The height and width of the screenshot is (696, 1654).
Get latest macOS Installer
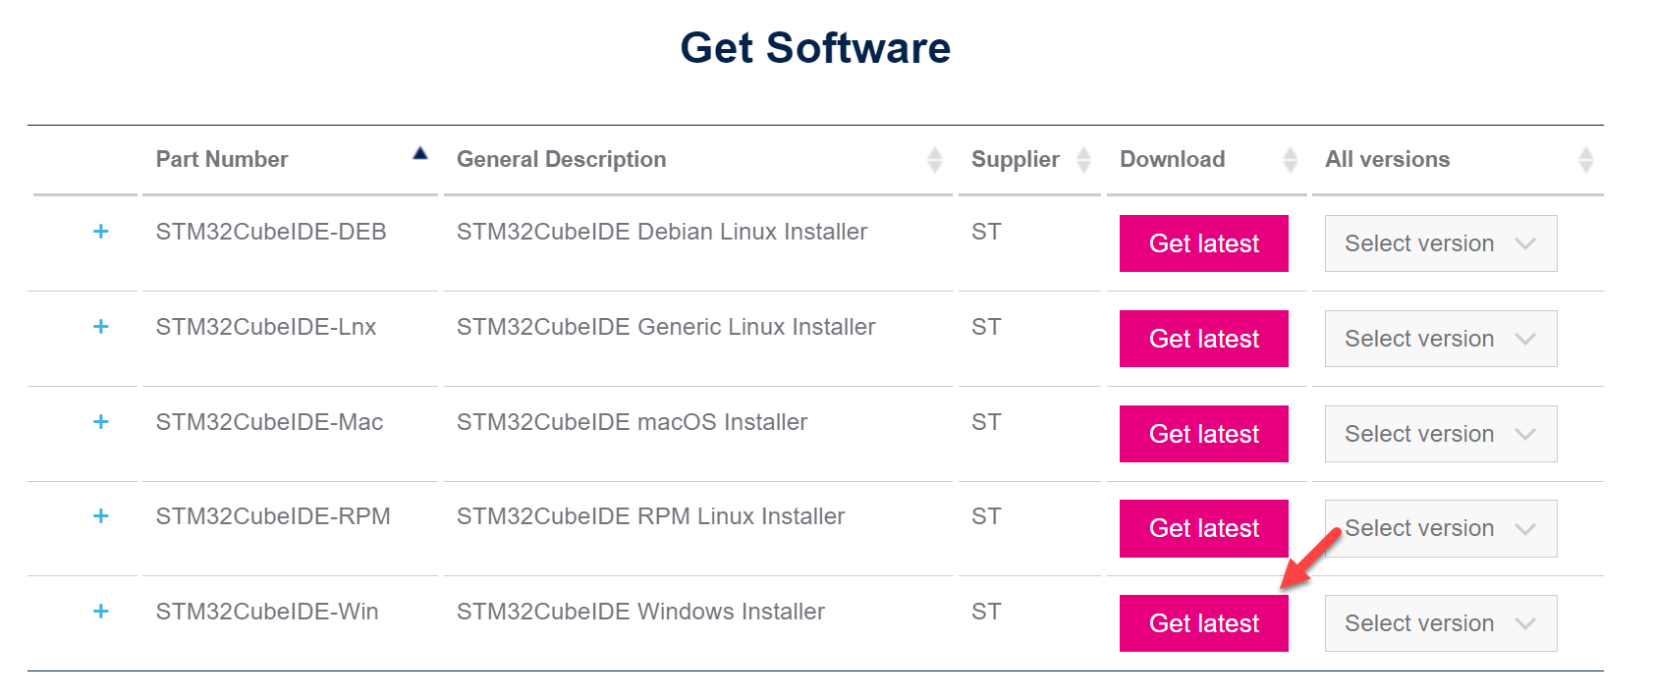(1204, 434)
